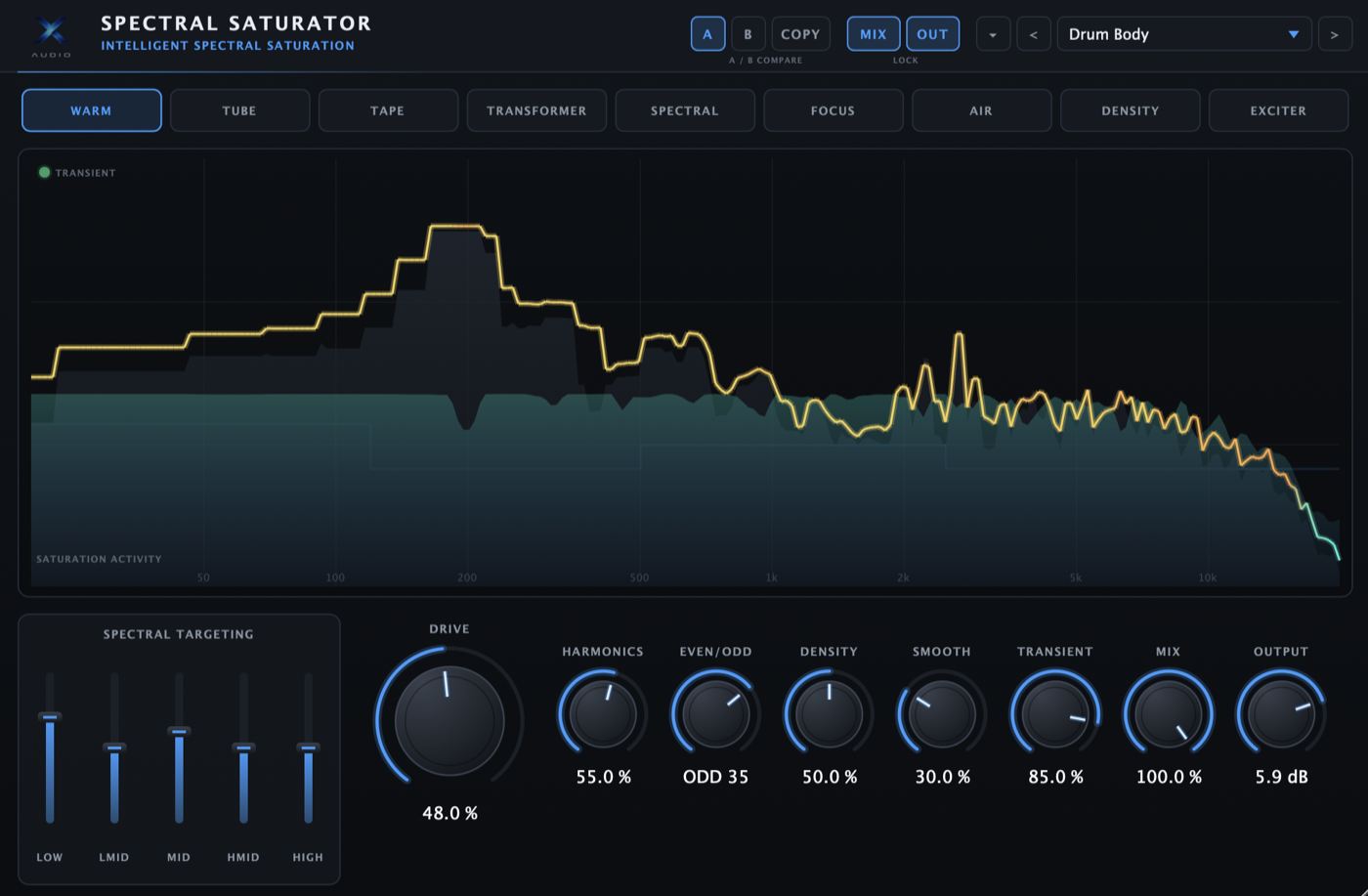The image size is (1368, 896).
Task: Click the EVEN/ODD knob
Action: 716,714
